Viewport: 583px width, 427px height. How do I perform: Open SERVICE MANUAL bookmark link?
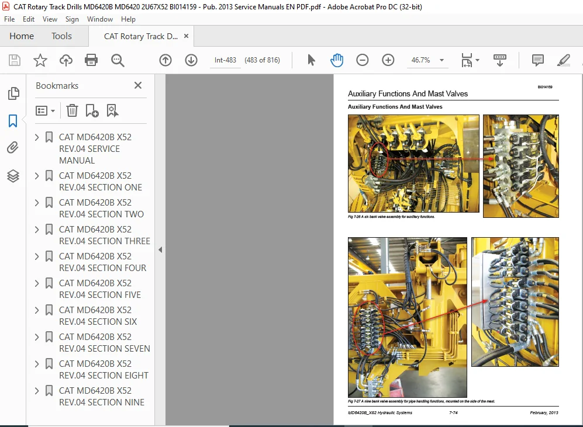coord(95,148)
